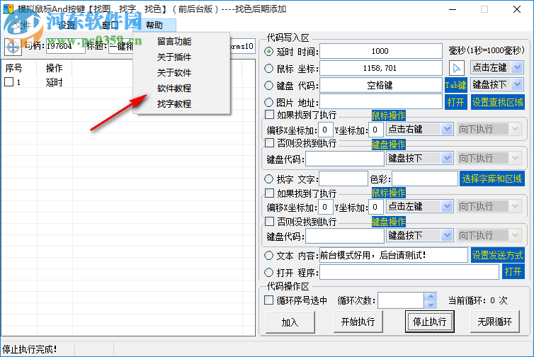Screen dimensions: 534x357
Task: Select the 延时 时间 radio button
Action: click(x=268, y=52)
